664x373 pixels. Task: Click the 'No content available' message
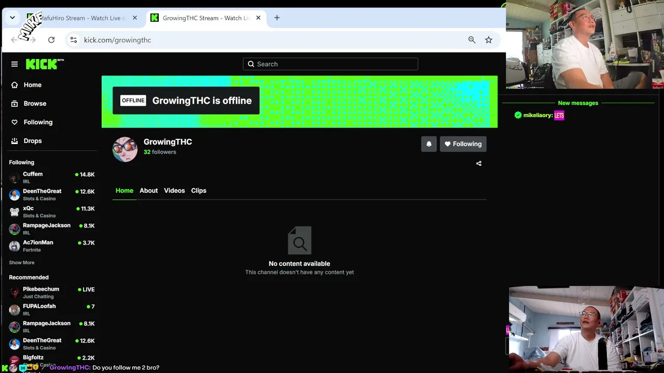(x=299, y=264)
